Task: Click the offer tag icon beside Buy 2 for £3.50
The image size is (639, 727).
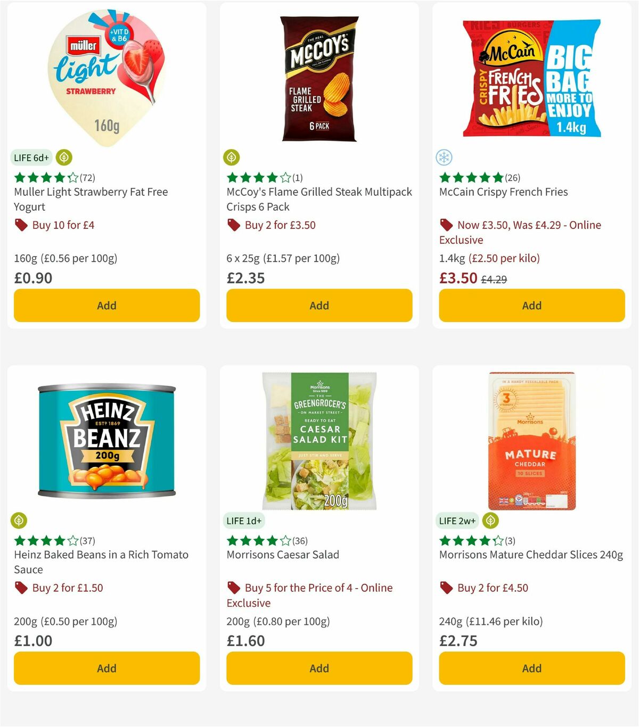Action: pyautogui.click(x=233, y=225)
